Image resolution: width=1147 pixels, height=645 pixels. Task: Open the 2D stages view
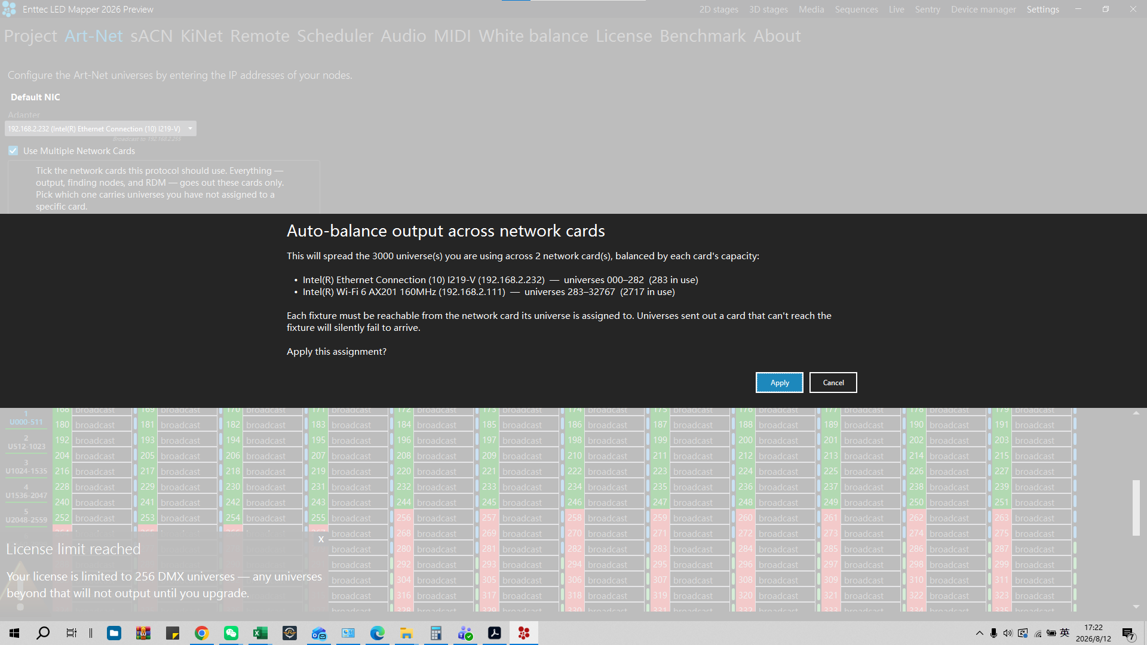pos(719,10)
